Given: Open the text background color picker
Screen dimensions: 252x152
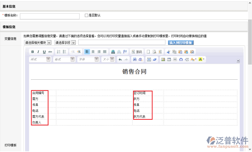Looking at the screenshot, I should 202,60.
